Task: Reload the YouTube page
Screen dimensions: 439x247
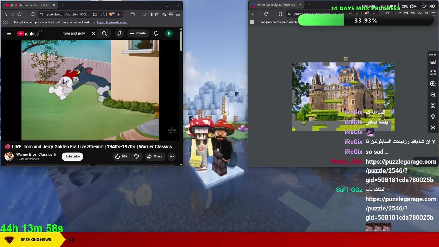Action: [x=20, y=14]
